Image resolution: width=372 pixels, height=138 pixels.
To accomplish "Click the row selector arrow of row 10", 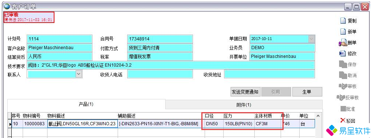I will (10, 124).
